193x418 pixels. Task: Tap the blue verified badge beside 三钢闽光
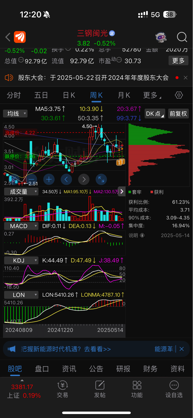coord(112,33)
